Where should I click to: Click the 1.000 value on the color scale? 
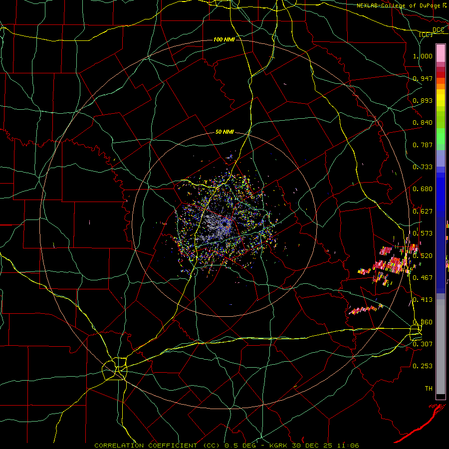coord(423,56)
